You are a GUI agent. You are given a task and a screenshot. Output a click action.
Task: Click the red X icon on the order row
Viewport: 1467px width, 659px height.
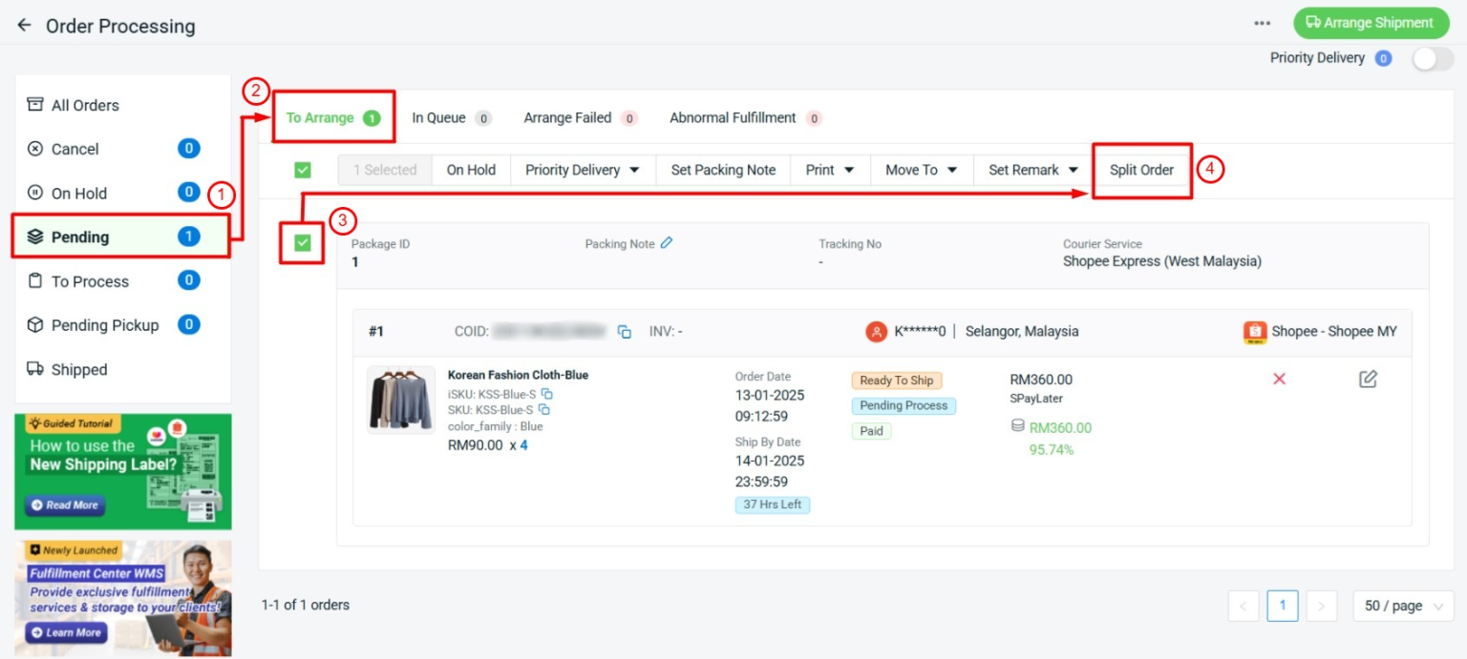tap(1279, 380)
